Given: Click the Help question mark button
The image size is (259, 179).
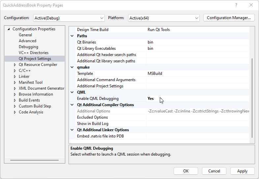Looking at the screenshot, I should (236, 5).
